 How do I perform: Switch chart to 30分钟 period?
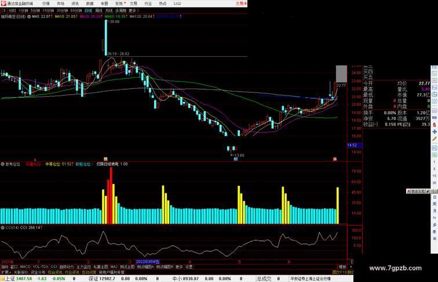[x=62, y=10]
